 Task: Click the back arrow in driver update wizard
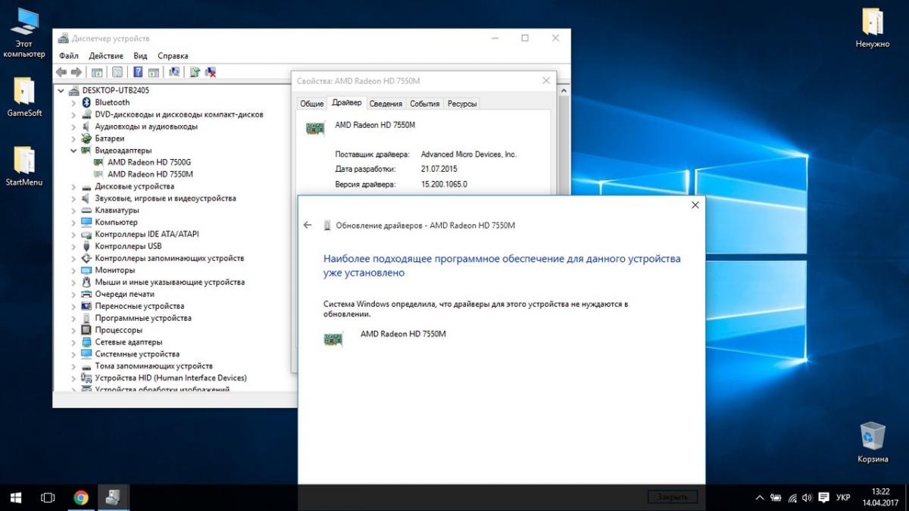308,226
